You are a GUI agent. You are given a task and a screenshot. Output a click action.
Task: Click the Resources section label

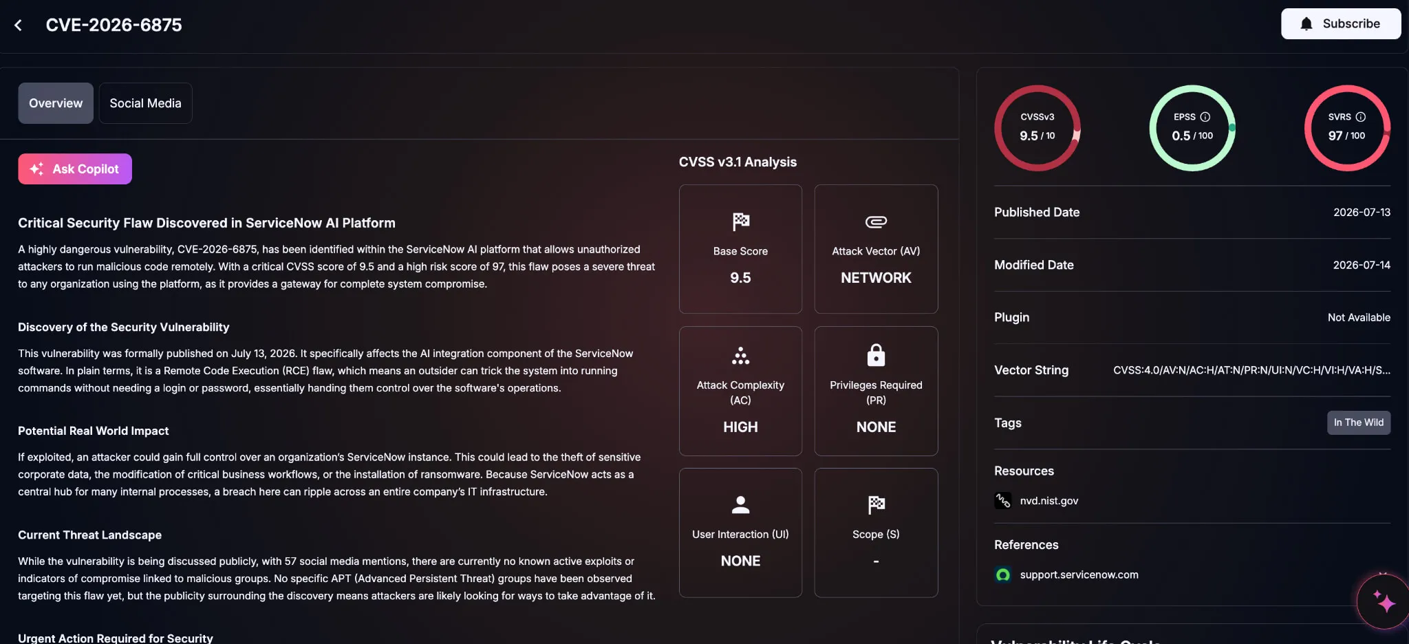pyautogui.click(x=1024, y=471)
